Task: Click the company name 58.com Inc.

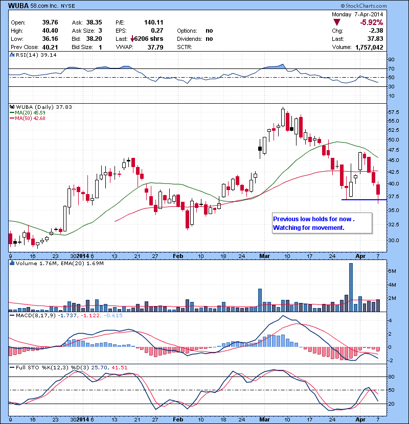Action: tap(44, 6)
